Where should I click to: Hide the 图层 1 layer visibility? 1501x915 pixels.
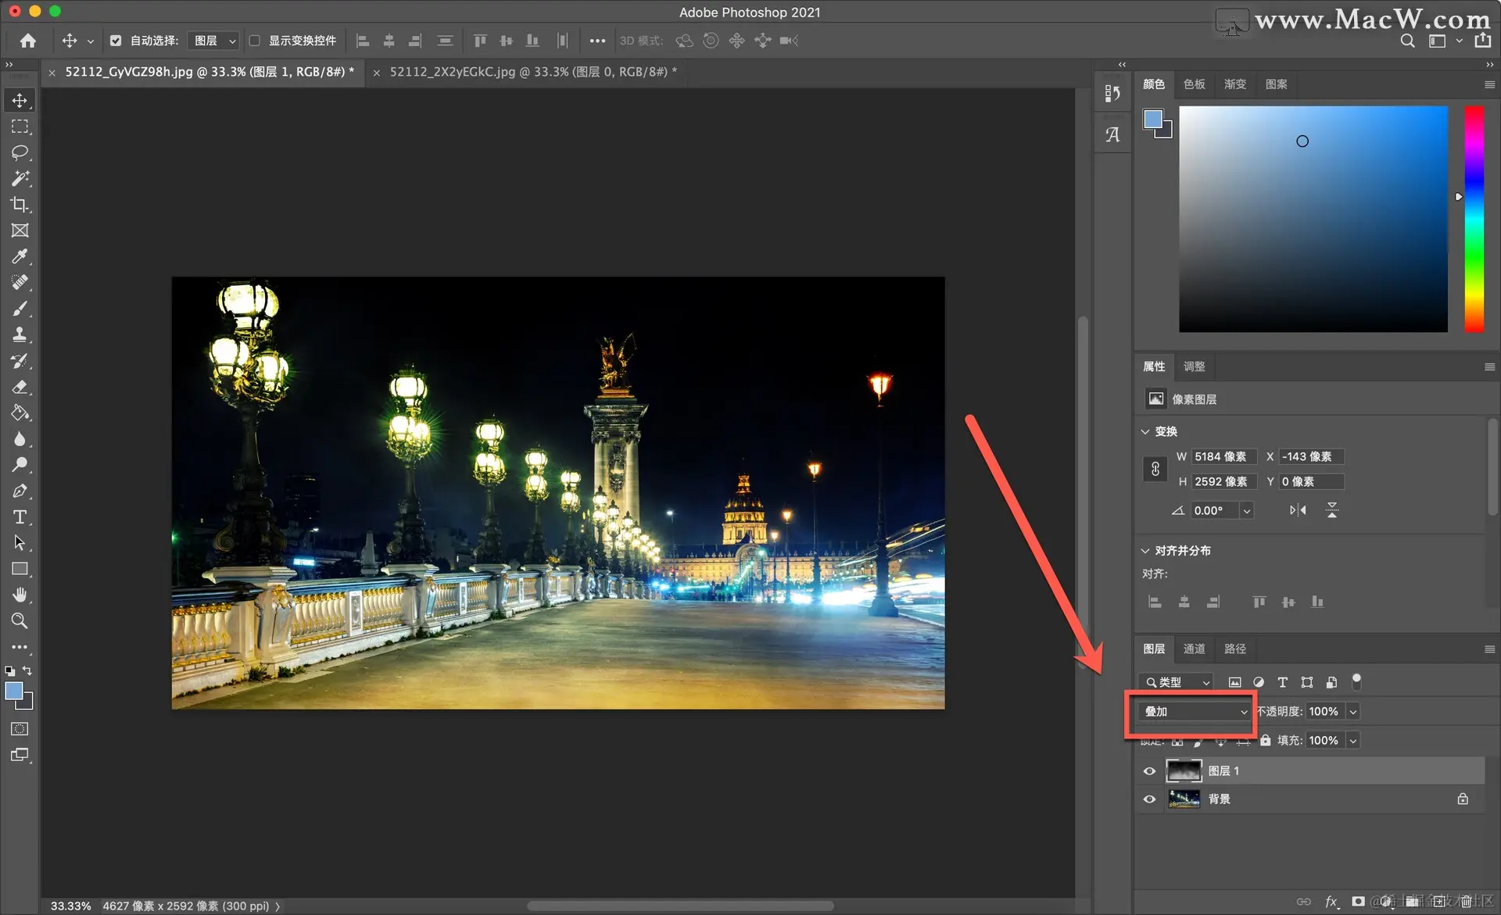(1149, 771)
